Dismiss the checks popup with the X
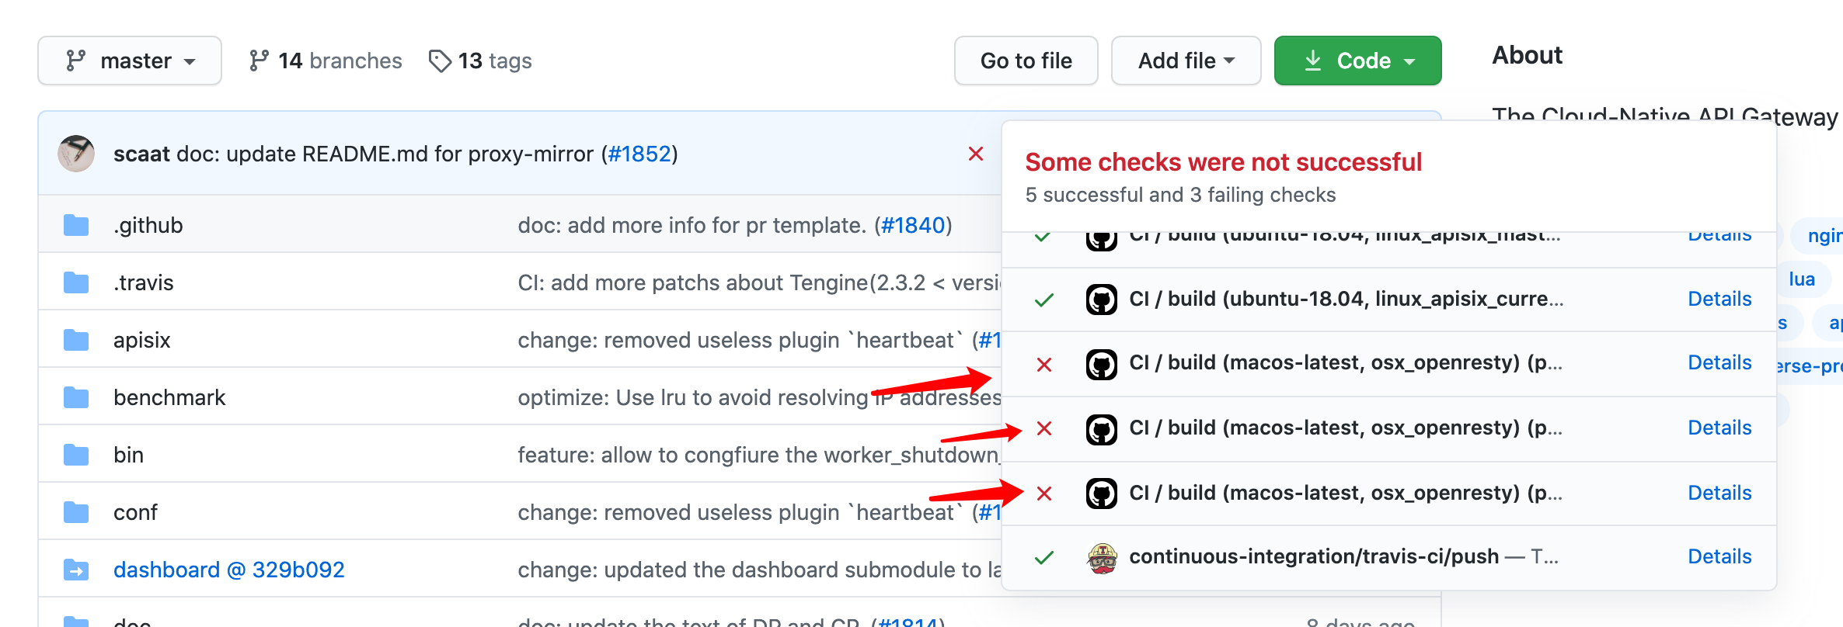This screenshot has width=1843, height=627. [x=976, y=154]
